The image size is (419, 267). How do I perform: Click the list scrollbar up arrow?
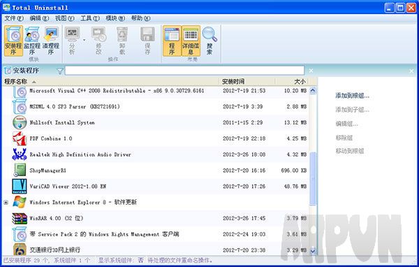pos(313,90)
